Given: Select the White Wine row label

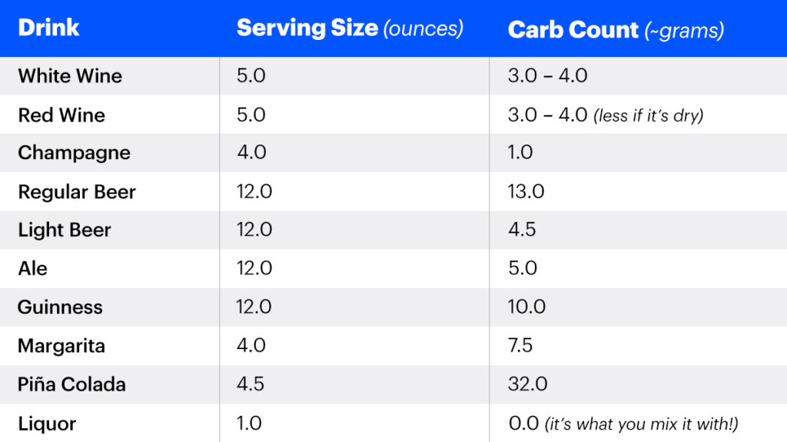Looking at the screenshot, I should coord(70,76).
